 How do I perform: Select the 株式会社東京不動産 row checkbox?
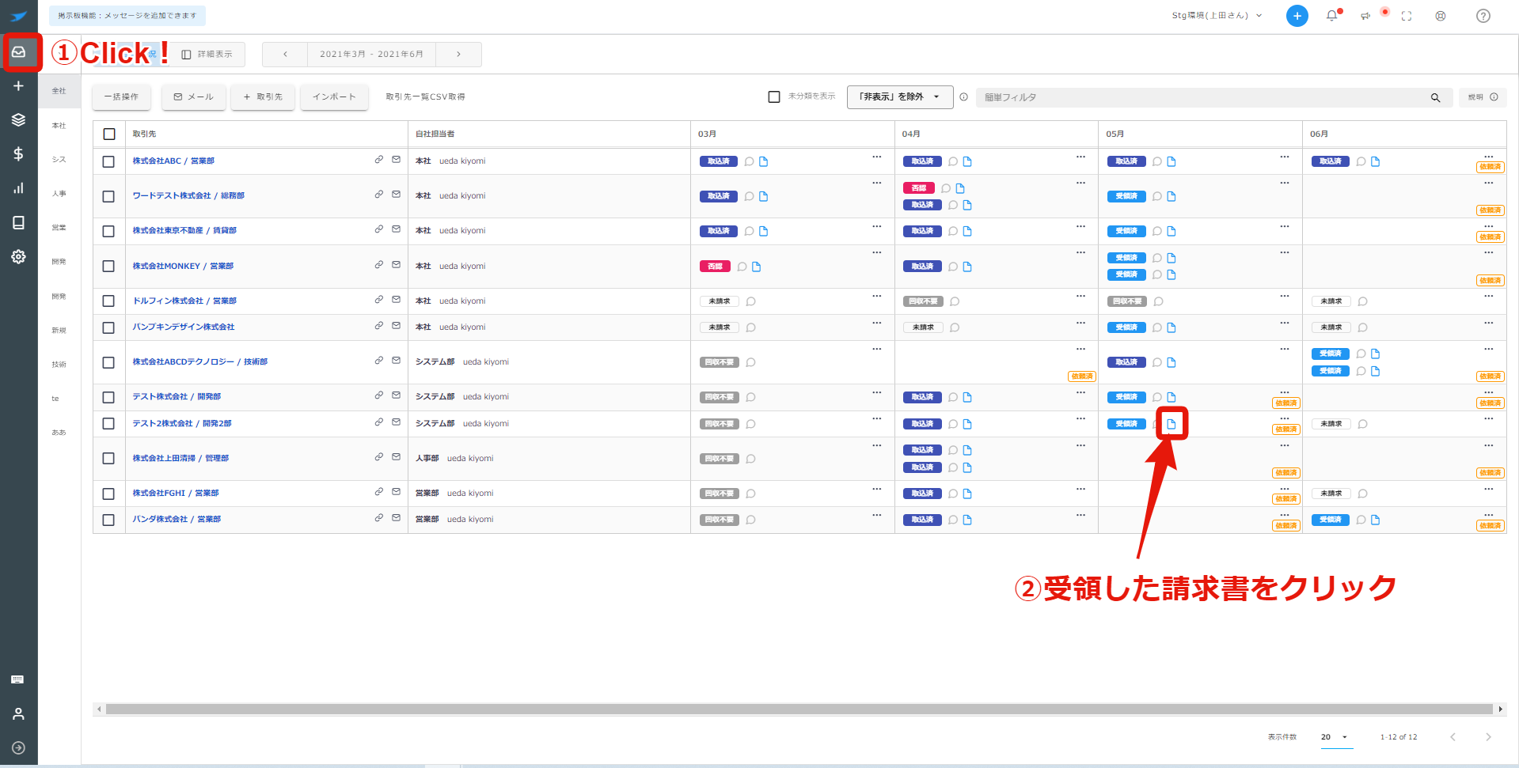(109, 231)
